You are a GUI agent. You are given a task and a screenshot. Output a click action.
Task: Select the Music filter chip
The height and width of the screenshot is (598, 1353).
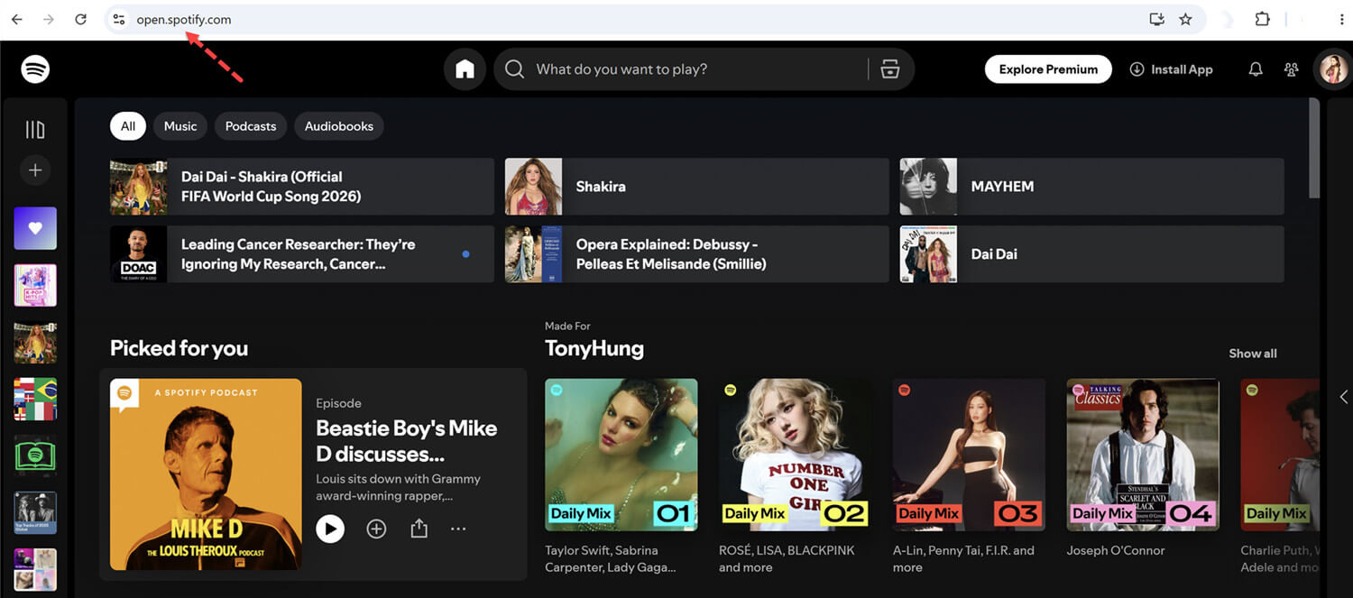coord(180,126)
